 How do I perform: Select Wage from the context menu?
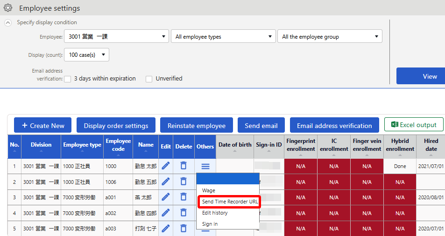tap(228, 190)
